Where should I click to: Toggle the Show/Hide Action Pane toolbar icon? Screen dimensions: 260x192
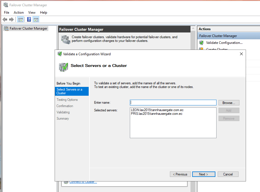[x=36, y=19]
